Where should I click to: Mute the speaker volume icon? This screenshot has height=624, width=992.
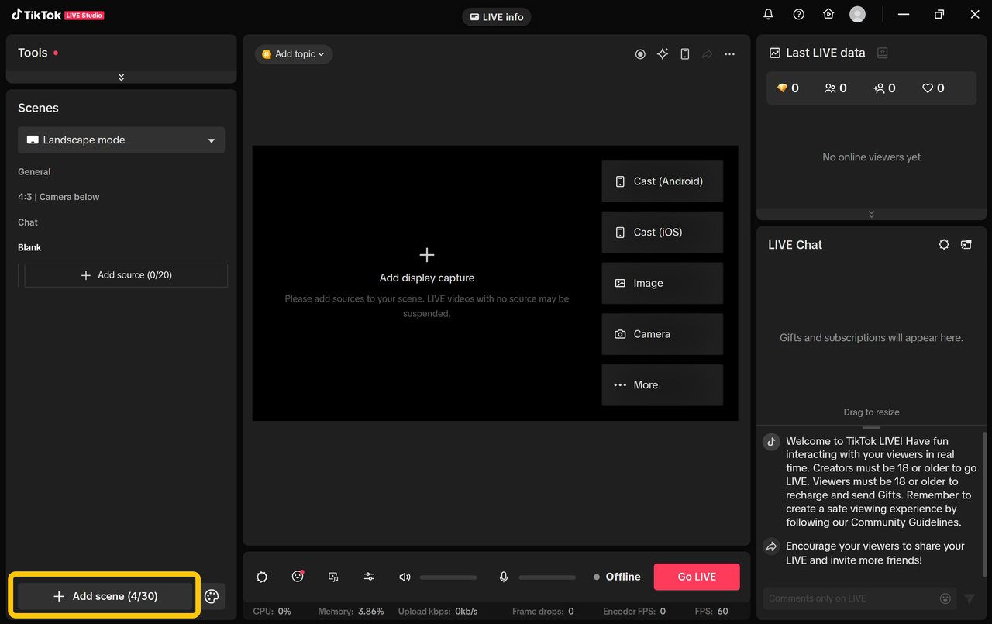click(405, 577)
